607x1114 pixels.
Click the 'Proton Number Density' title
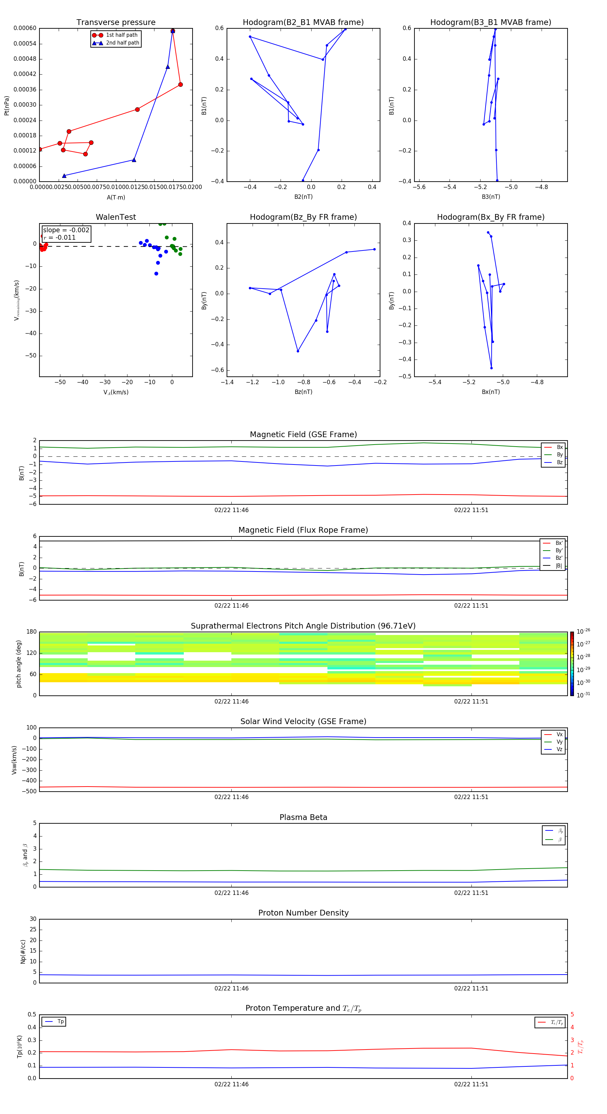(303, 913)
